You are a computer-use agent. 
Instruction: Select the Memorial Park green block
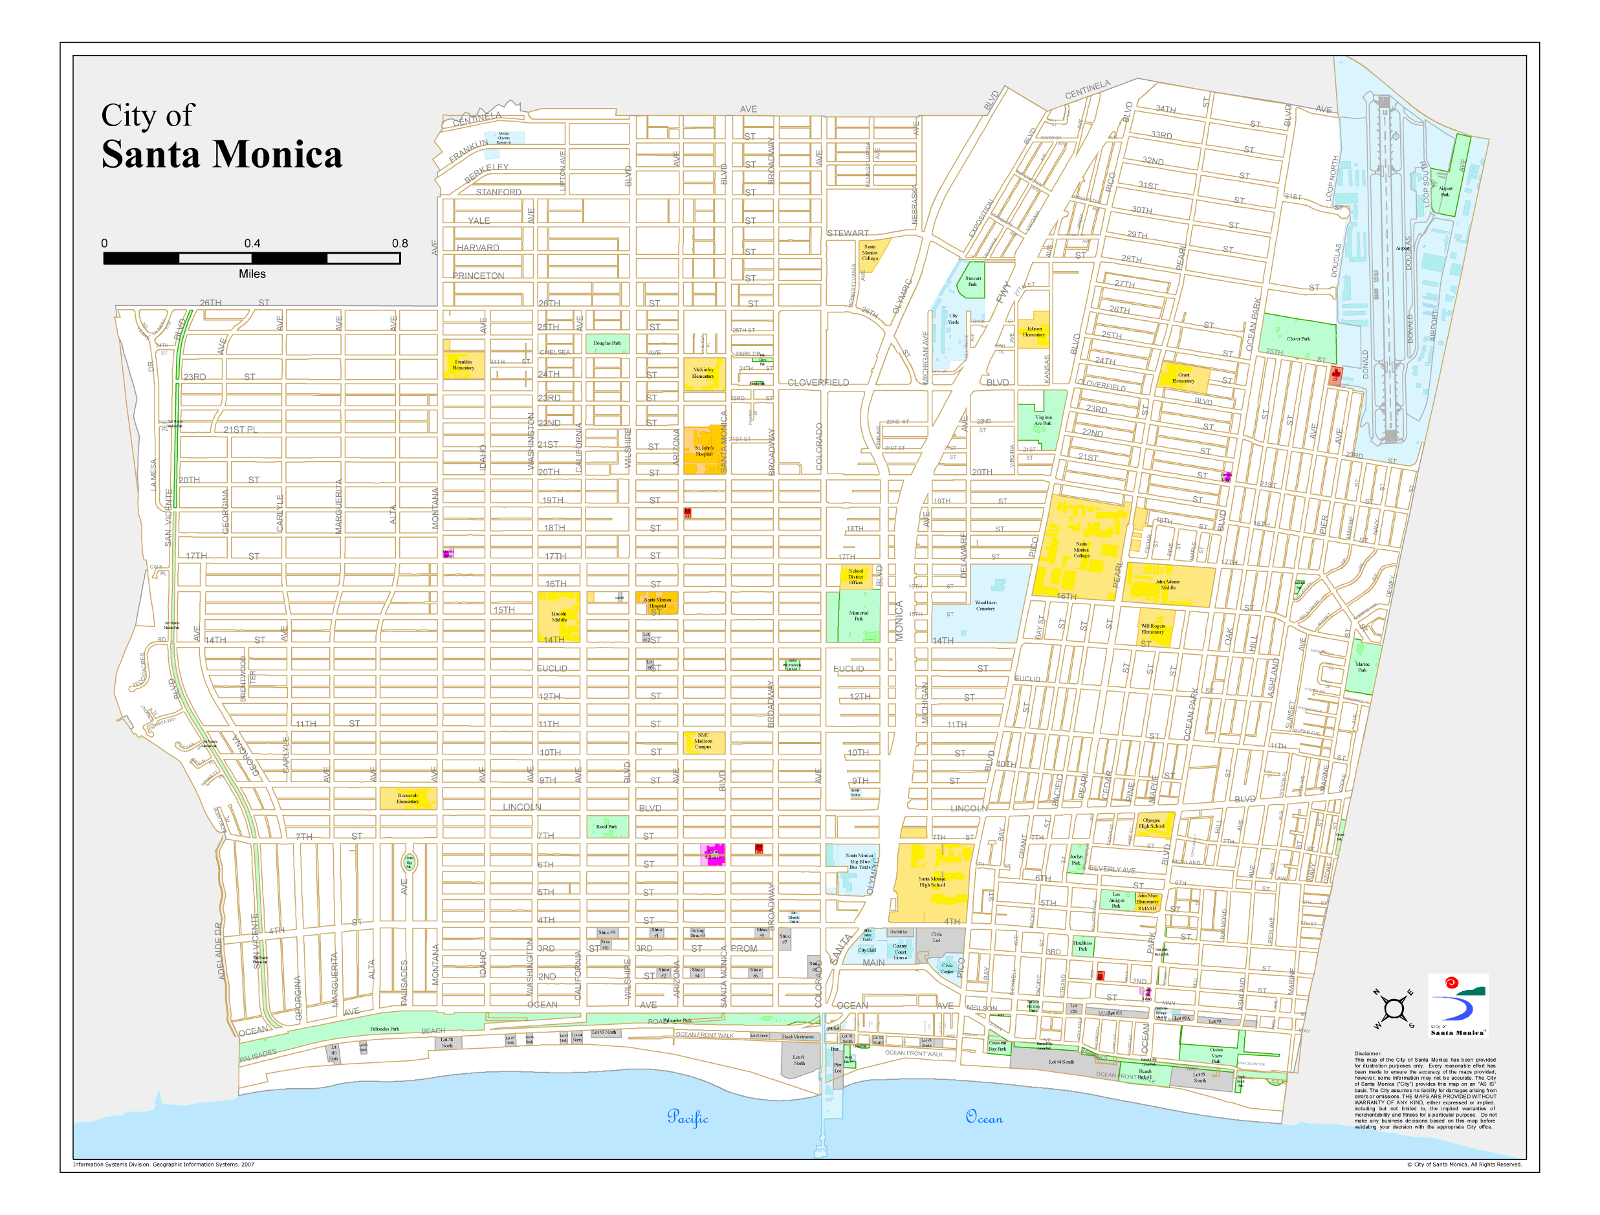[x=859, y=616]
